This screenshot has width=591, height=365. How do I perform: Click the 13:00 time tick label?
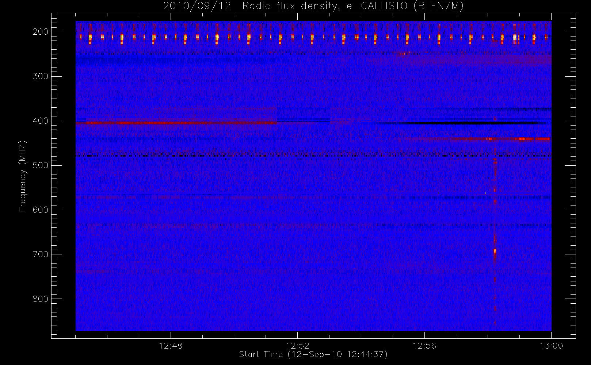point(551,346)
